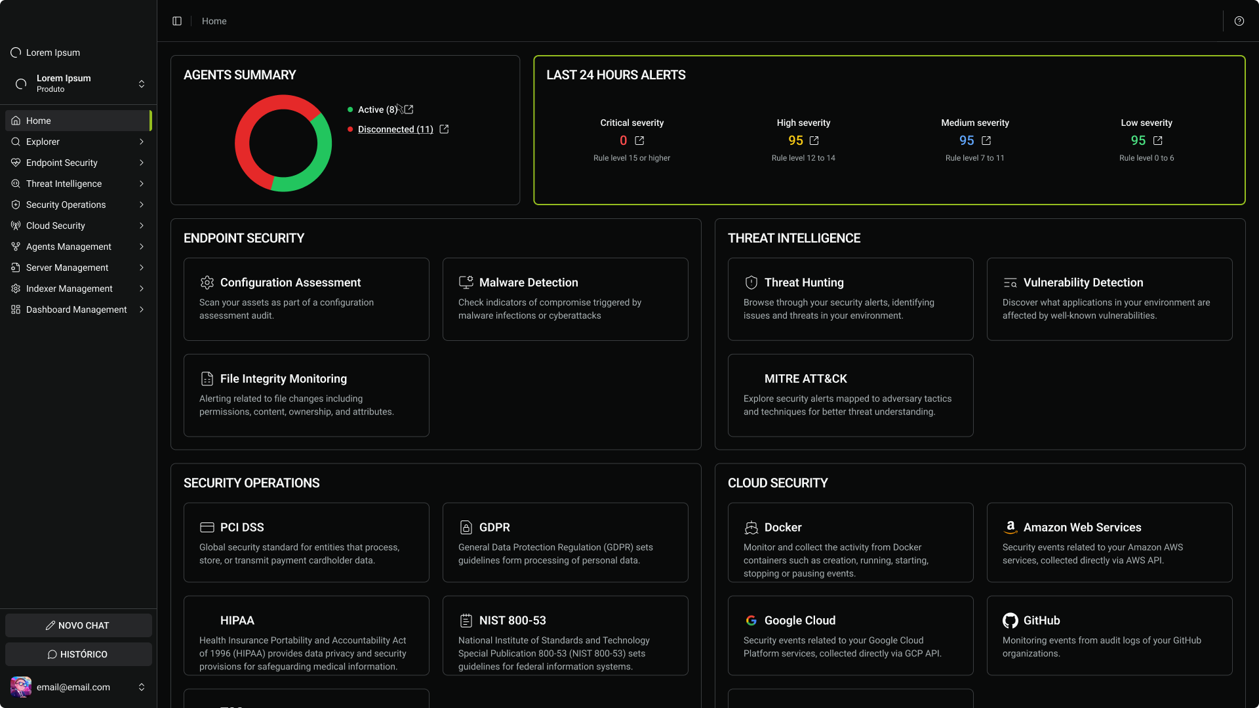Screen dimensions: 1259x708
Task: Click the Disconnected (11) link
Action: [x=395, y=129]
